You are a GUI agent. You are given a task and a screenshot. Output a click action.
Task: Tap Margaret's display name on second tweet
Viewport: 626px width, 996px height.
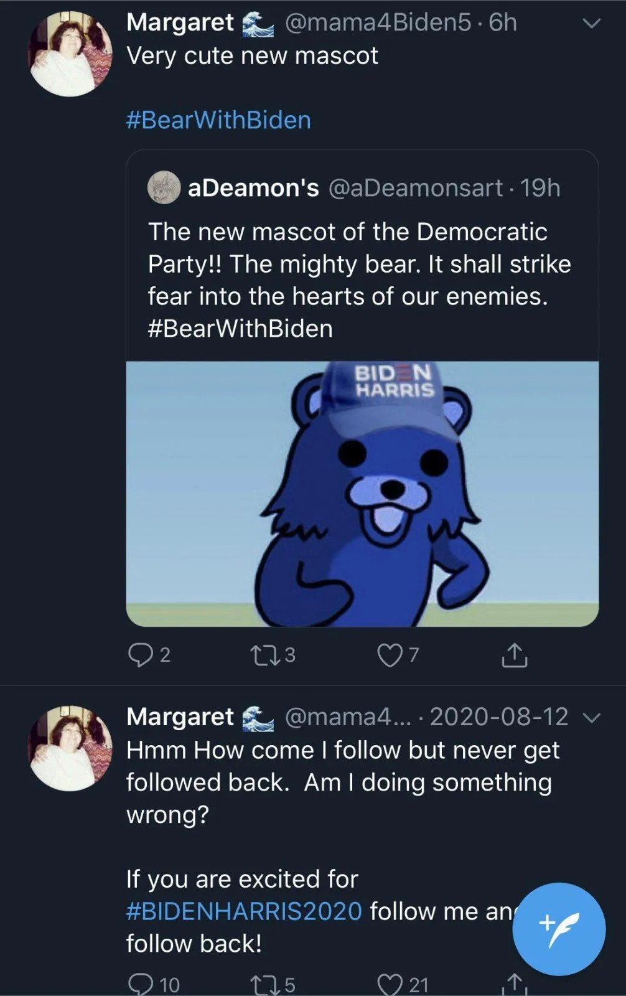tap(180, 716)
